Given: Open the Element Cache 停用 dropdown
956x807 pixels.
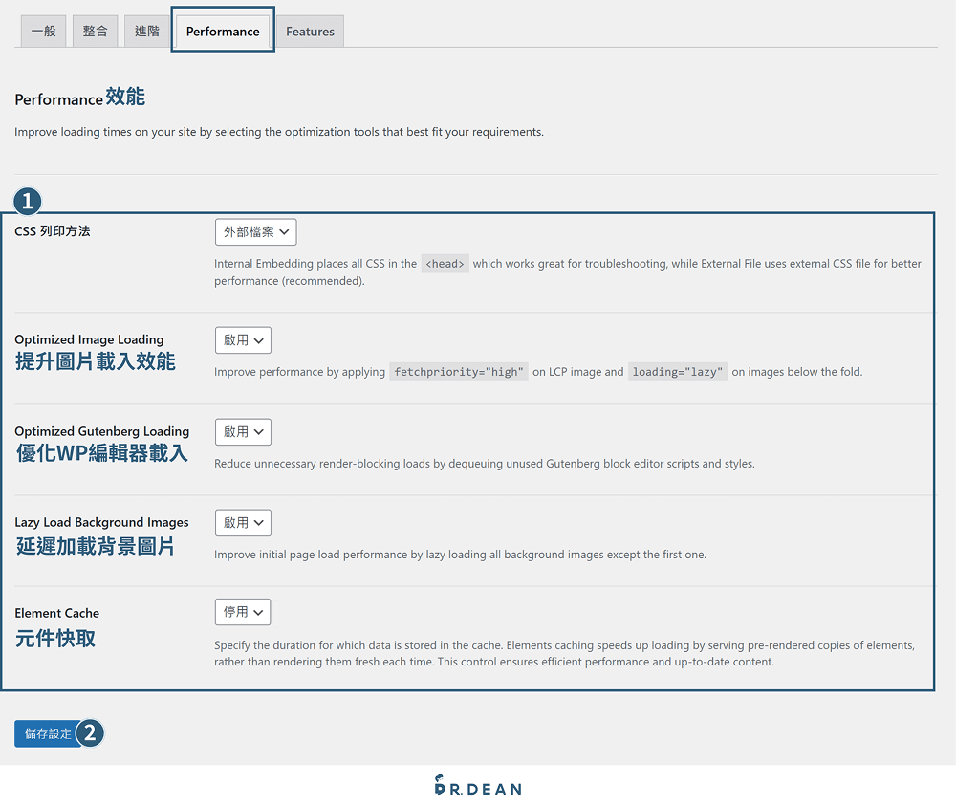Looking at the screenshot, I should coord(242,611).
